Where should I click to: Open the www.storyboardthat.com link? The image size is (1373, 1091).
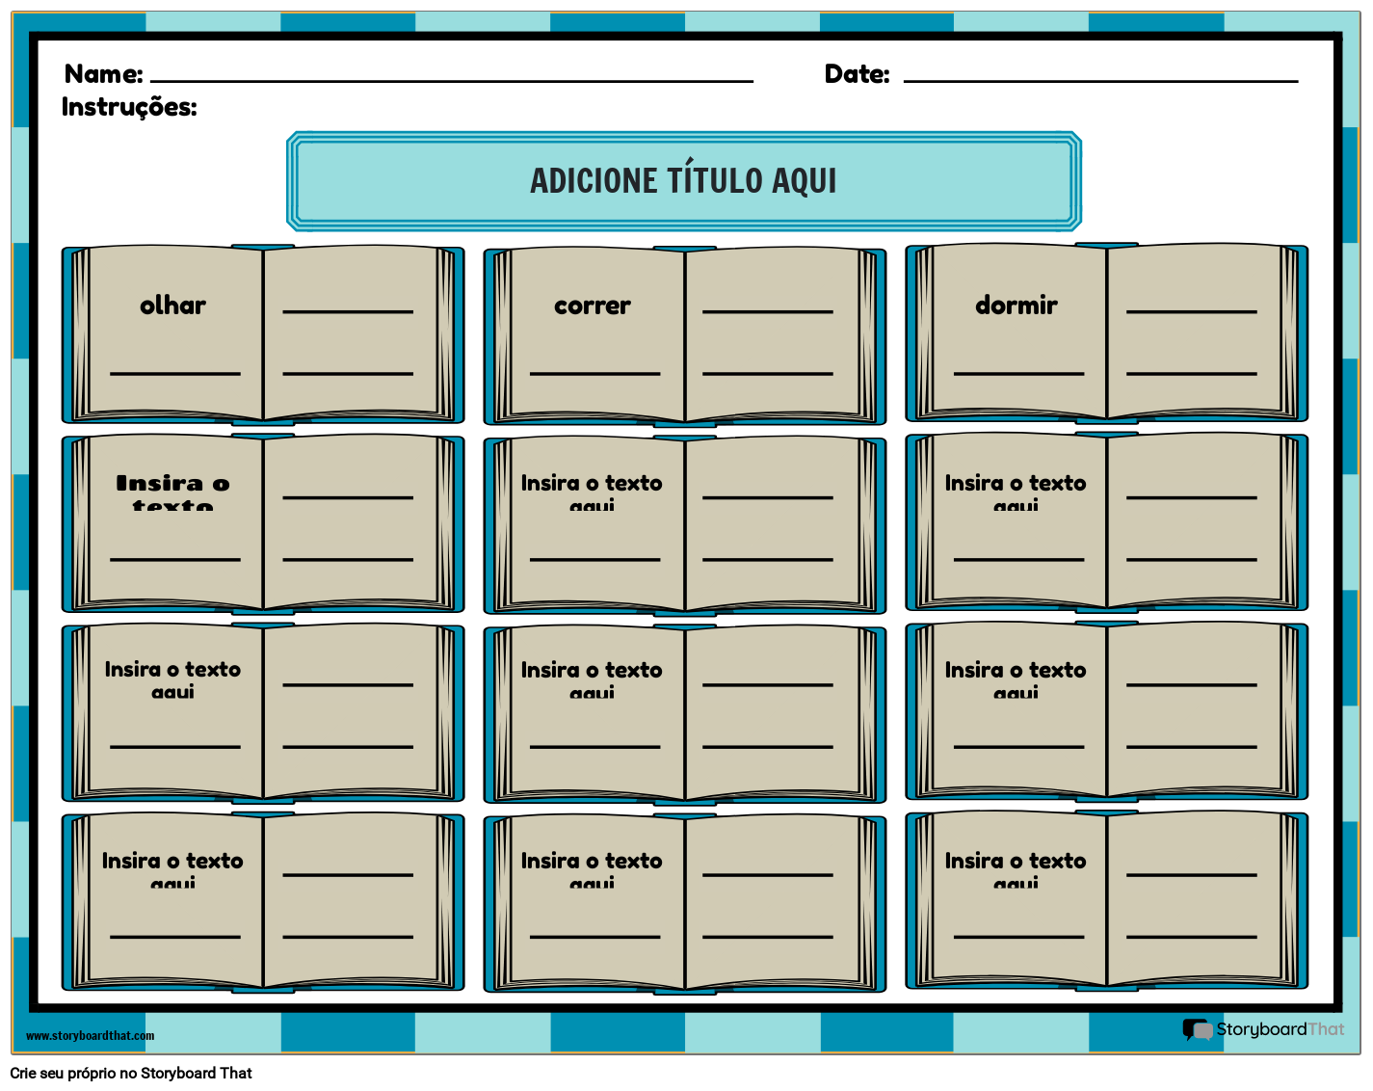[x=90, y=1036]
